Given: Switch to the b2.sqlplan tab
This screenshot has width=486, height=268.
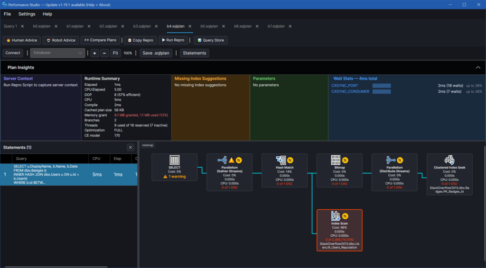Looking at the screenshot, I should click(109, 26).
